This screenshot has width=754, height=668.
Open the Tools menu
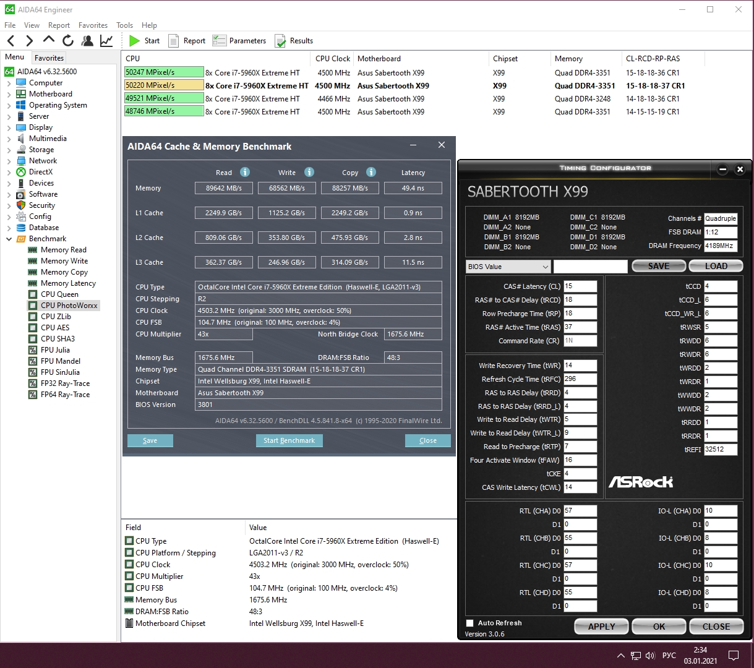point(124,25)
